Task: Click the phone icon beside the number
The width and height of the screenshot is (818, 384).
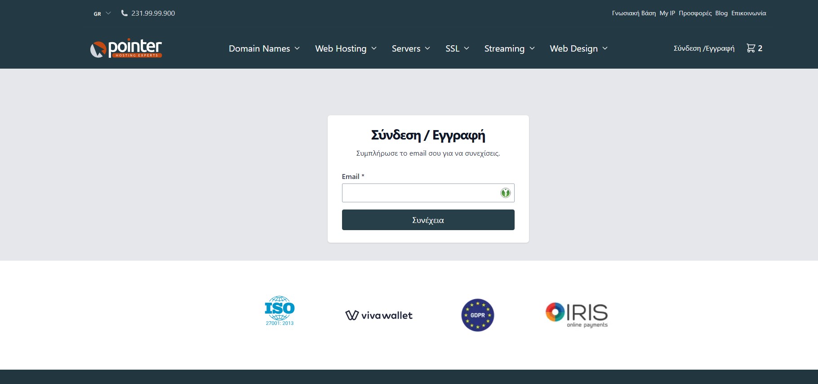Action: point(124,13)
